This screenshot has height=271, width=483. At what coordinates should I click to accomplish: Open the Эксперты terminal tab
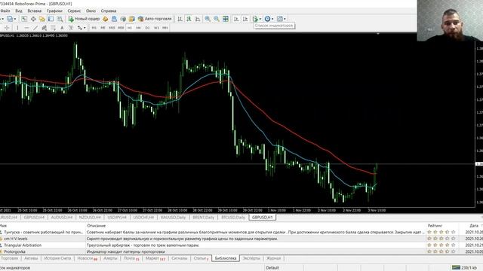pos(251,258)
